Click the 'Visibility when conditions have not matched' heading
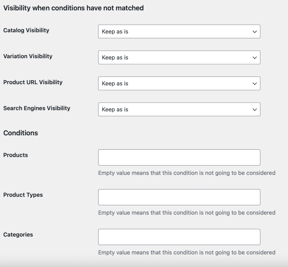Screen dimensions: 288x267 73,8
